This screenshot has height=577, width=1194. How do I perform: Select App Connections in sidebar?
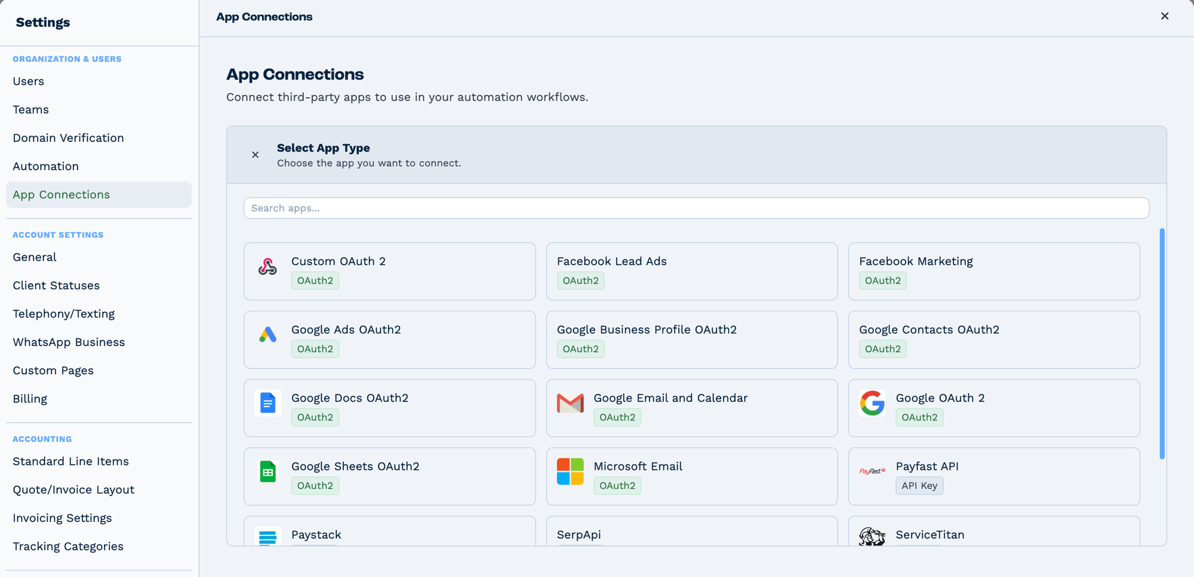click(99, 195)
